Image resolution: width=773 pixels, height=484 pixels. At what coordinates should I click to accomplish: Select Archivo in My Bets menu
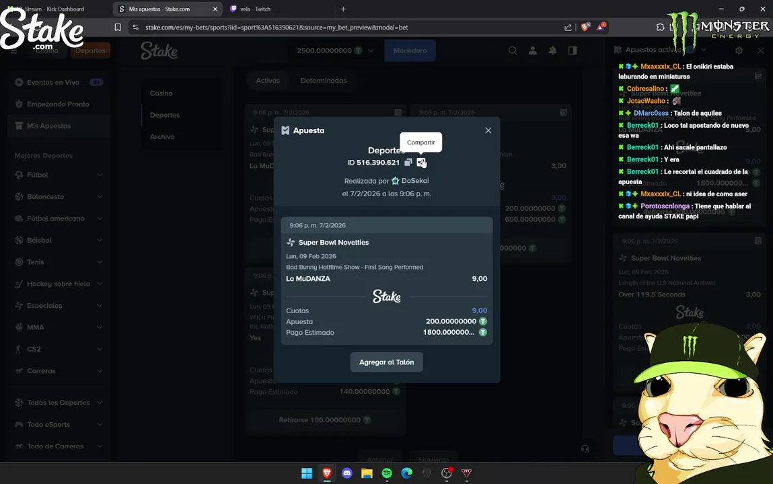click(x=162, y=137)
